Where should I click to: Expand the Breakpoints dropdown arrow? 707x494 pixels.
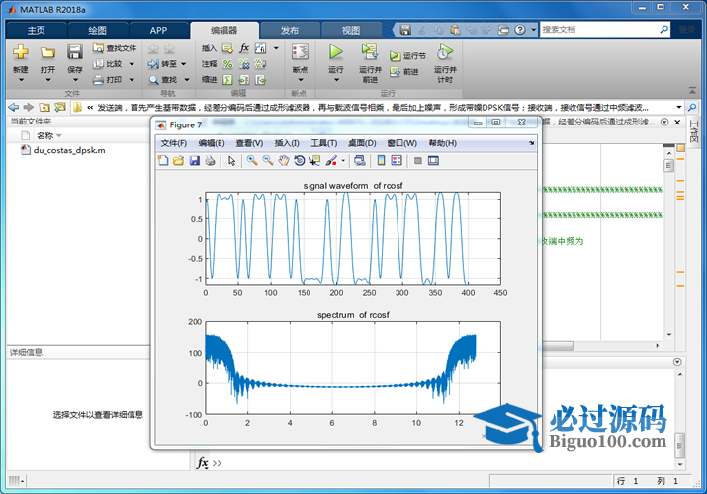pyautogui.click(x=300, y=80)
